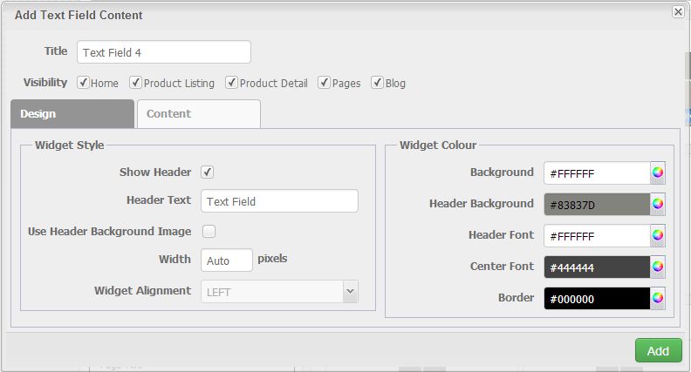
Task: Enable Use Header Background Image checkbox
Action: 209,231
